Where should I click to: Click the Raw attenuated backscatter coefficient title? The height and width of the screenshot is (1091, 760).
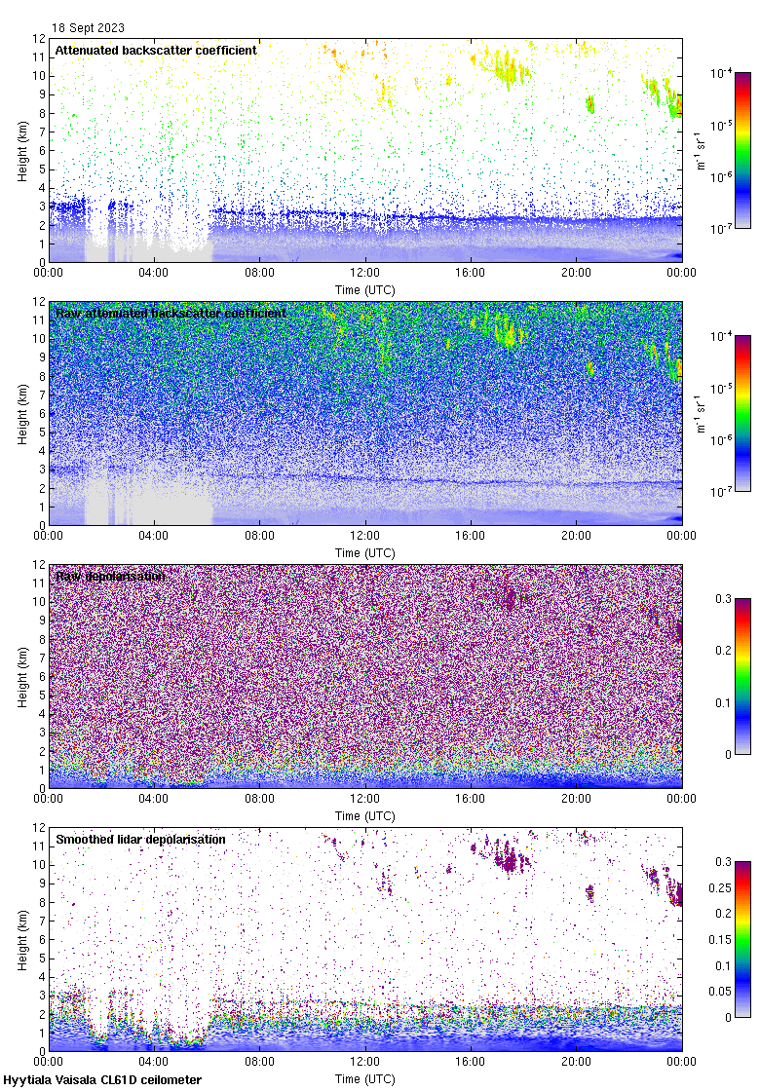coord(171,313)
